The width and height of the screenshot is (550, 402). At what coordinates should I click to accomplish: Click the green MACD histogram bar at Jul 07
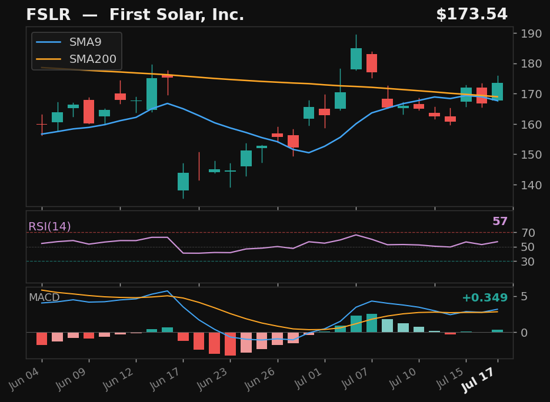pos(372,323)
